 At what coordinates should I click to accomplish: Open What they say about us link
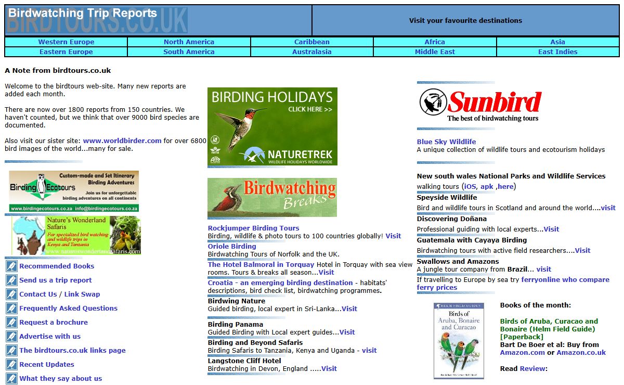(x=61, y=378)
